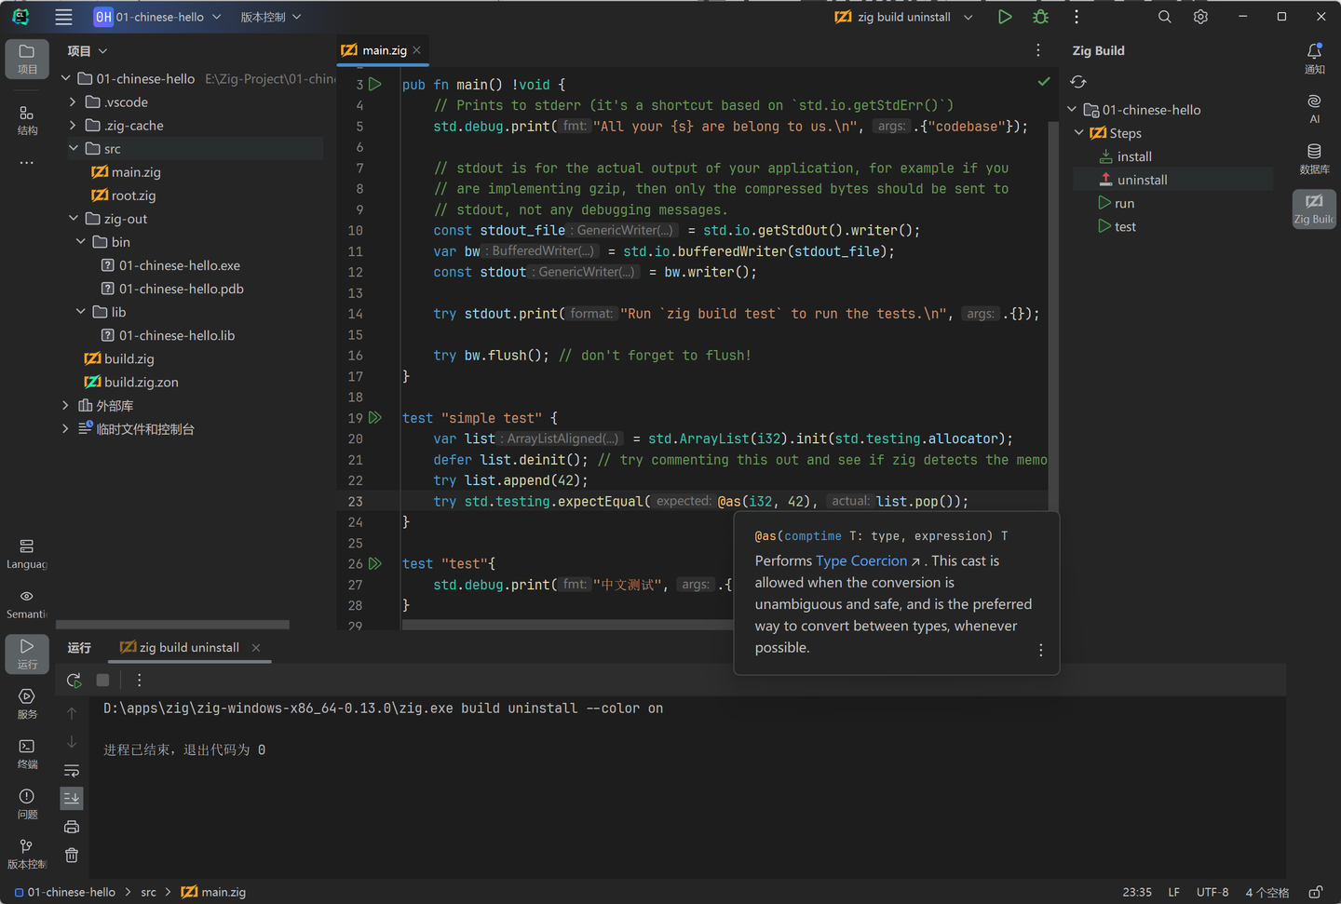Open the Database tool window
The width and height of the screenshot is (1341, 904).
1314,158
